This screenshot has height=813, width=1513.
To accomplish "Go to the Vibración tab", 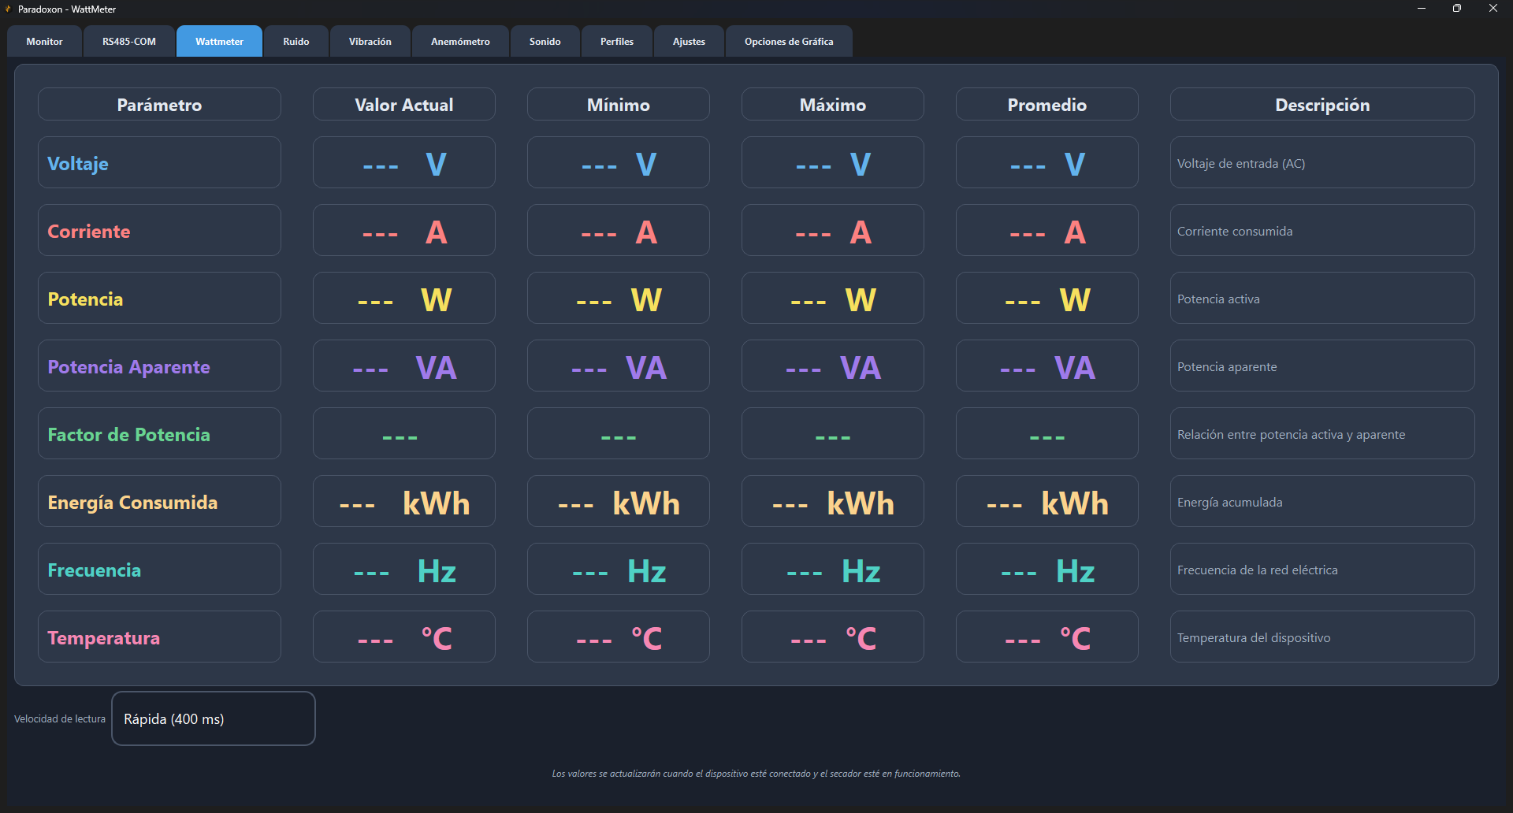I will 370,42.
